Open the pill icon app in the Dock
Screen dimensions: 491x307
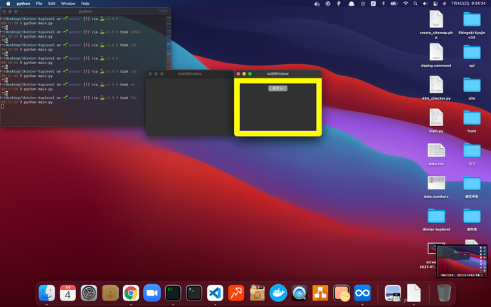coord(342,293)
